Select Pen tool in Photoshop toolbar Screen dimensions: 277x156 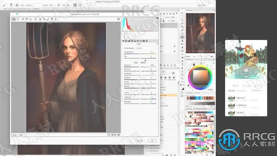coord(182,61)
